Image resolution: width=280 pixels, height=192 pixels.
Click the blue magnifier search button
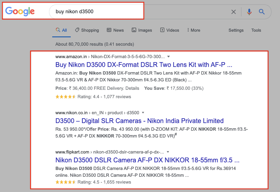click(262, 12)
